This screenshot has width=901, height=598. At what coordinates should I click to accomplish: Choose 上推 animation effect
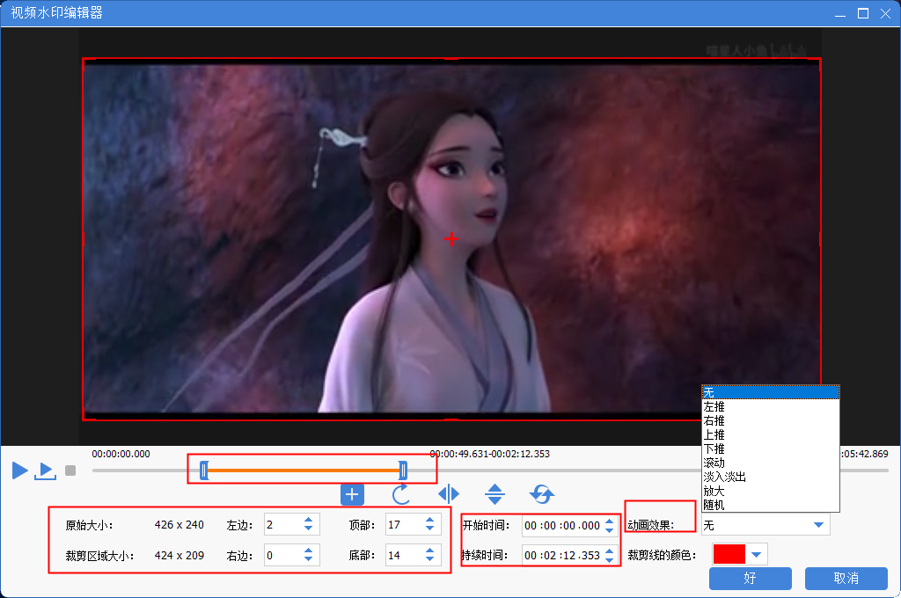pyautogui.click(x=771, y=434)
